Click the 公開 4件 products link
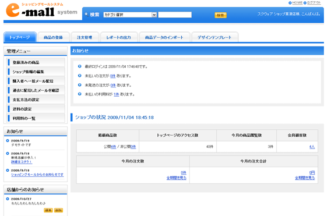This screenshot has width=328, height=216. [x=114, y=147]
